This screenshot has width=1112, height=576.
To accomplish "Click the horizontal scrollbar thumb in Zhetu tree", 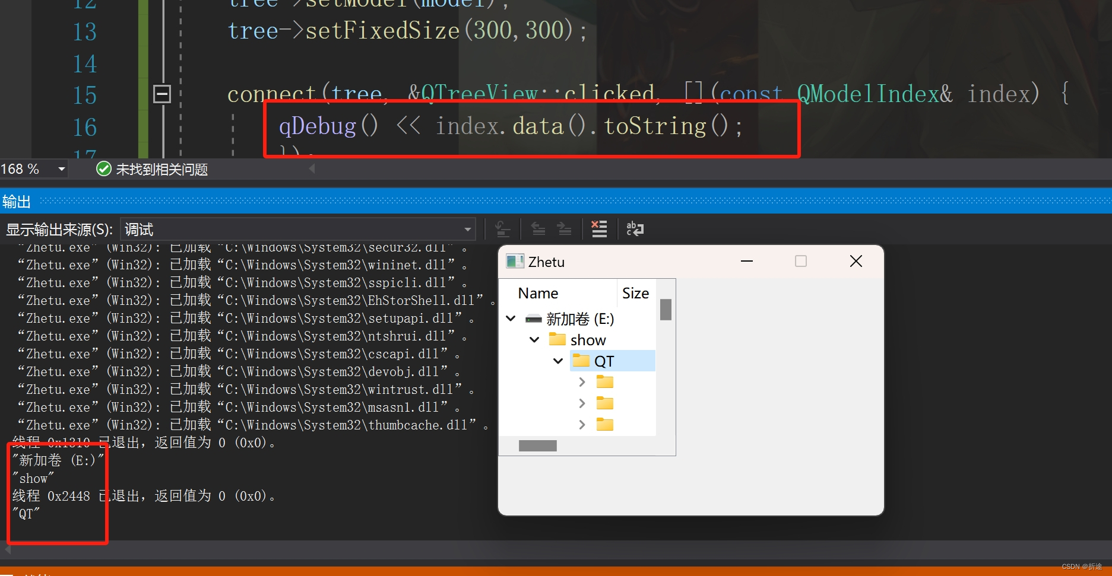I will [x=538, y=446].
